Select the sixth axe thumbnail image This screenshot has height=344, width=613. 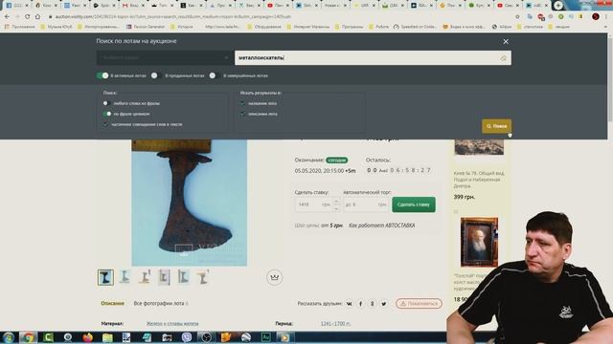(x=202, y=277)
